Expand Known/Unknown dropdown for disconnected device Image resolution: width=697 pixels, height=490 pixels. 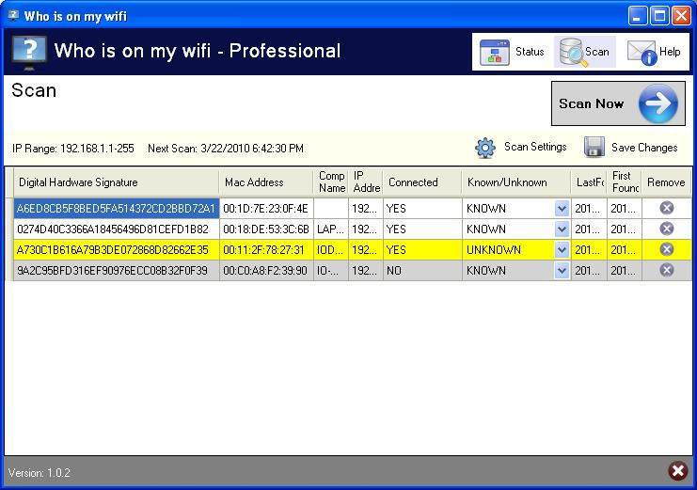click(562, 271)
